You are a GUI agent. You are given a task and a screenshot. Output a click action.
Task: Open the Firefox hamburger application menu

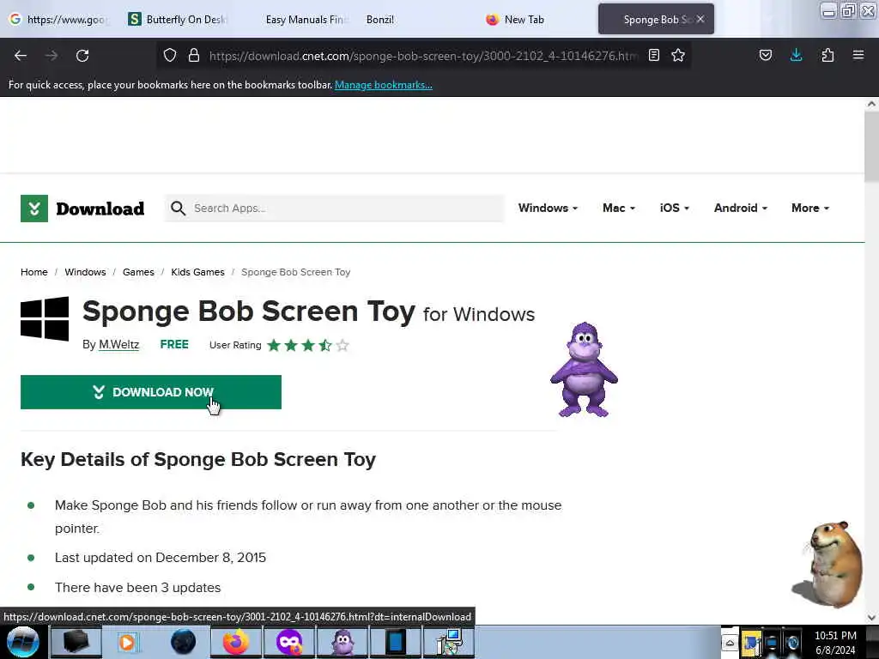[858, 55]
